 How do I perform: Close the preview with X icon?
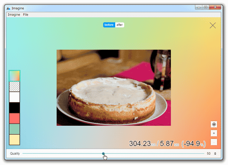213,26
